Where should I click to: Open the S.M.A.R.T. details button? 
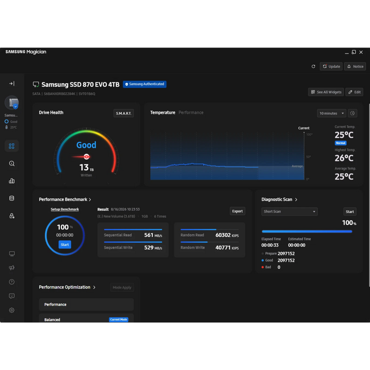[123, 113]
